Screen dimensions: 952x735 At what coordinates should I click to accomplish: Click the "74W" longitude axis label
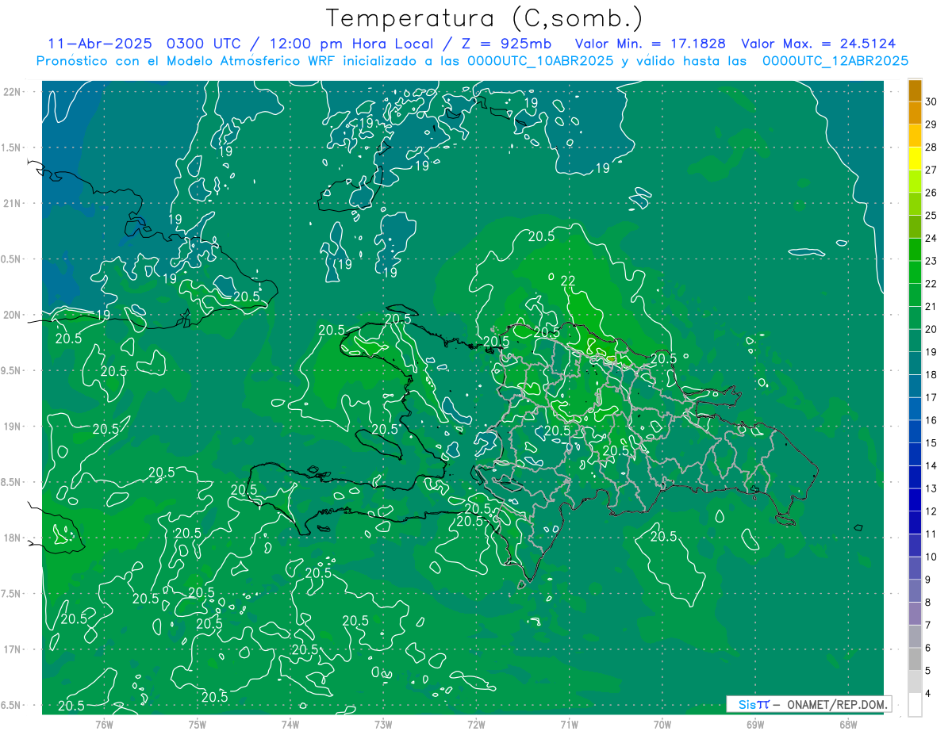tap(290, 724)
